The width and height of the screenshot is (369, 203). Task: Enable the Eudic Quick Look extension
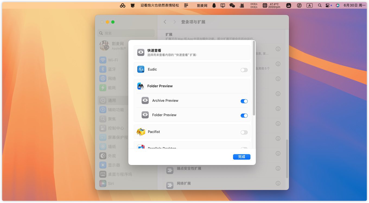coord(244,70)
